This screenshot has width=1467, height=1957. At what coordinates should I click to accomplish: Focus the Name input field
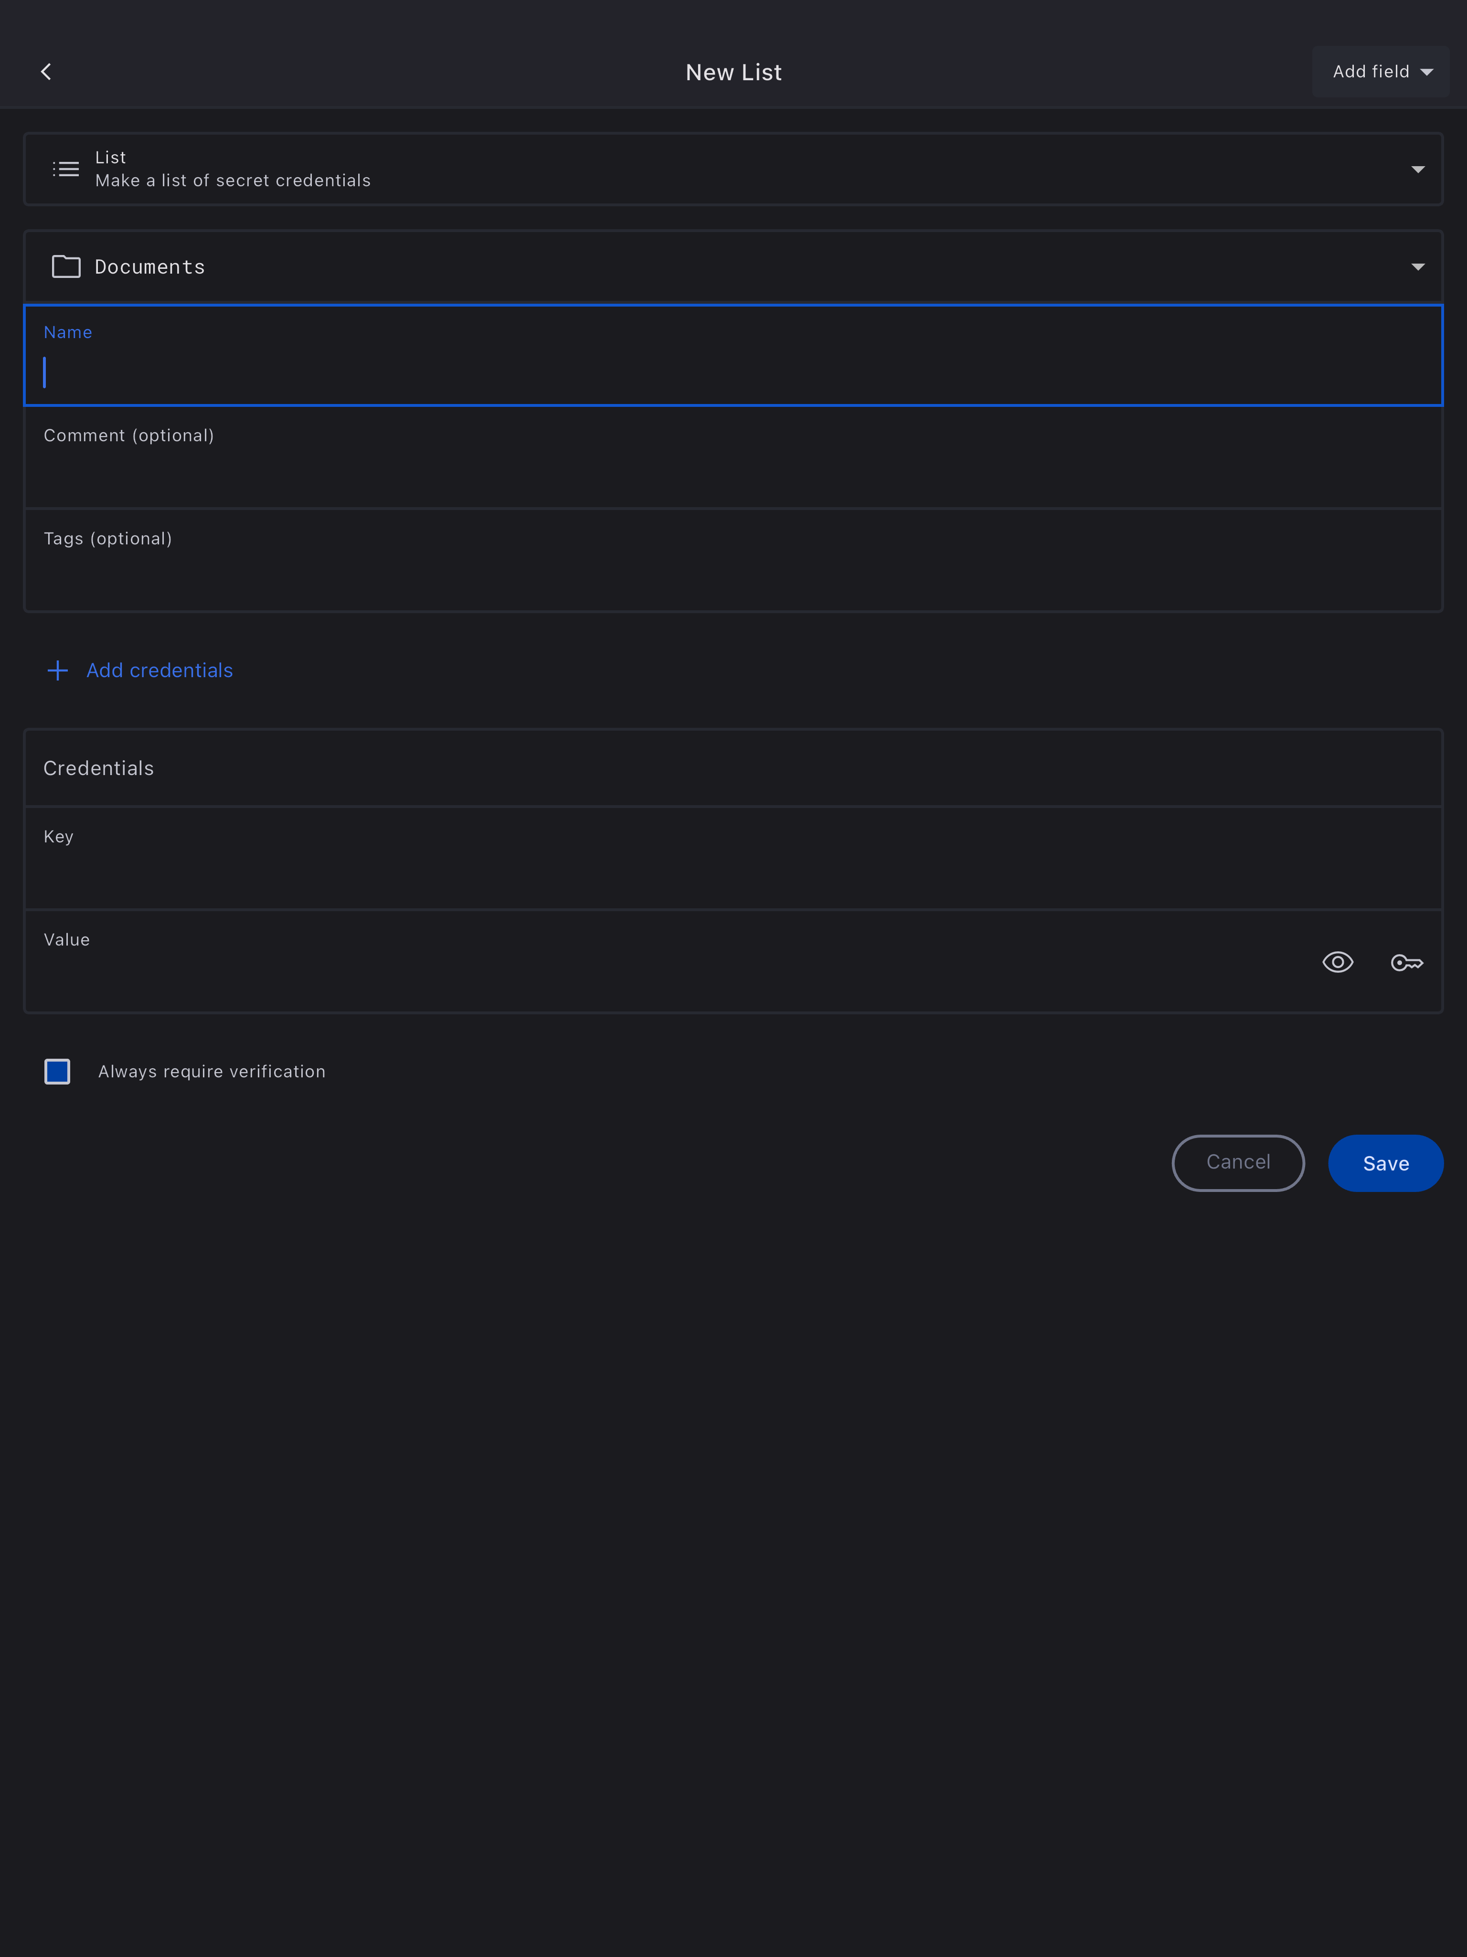[733, 372]
